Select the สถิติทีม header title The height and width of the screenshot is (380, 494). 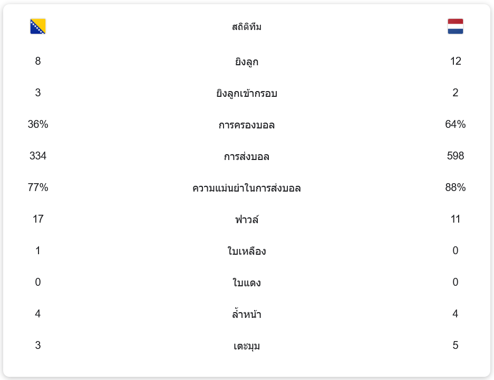(x=247, y=27)
